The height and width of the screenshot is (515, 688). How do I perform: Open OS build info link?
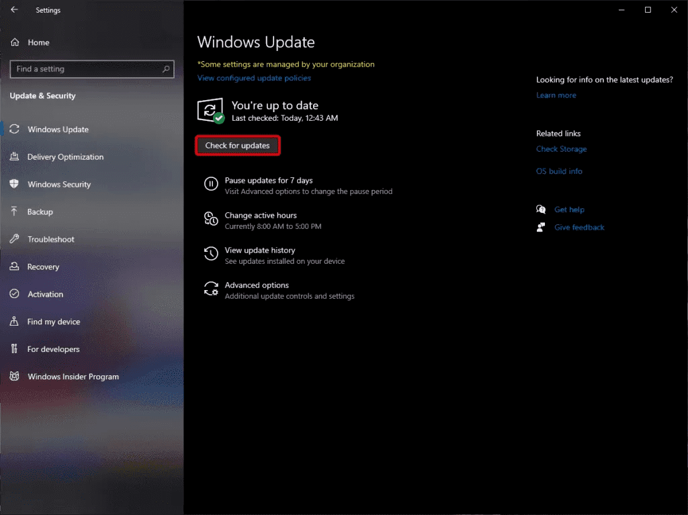559,171
